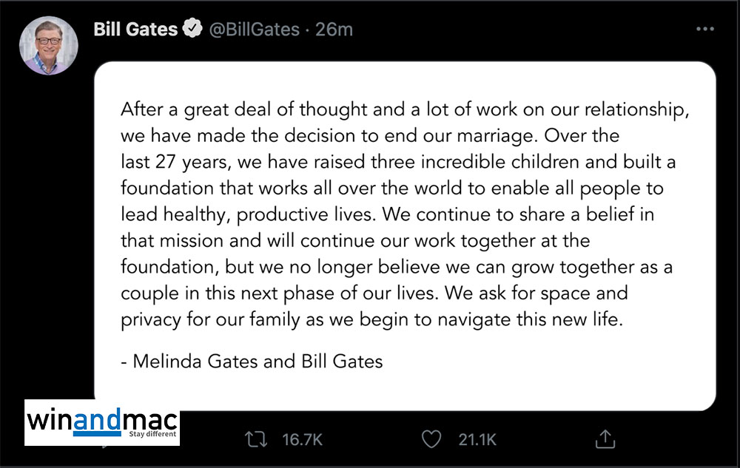
Task: View the 16.7K retweet count
Action: coord(303,440)
